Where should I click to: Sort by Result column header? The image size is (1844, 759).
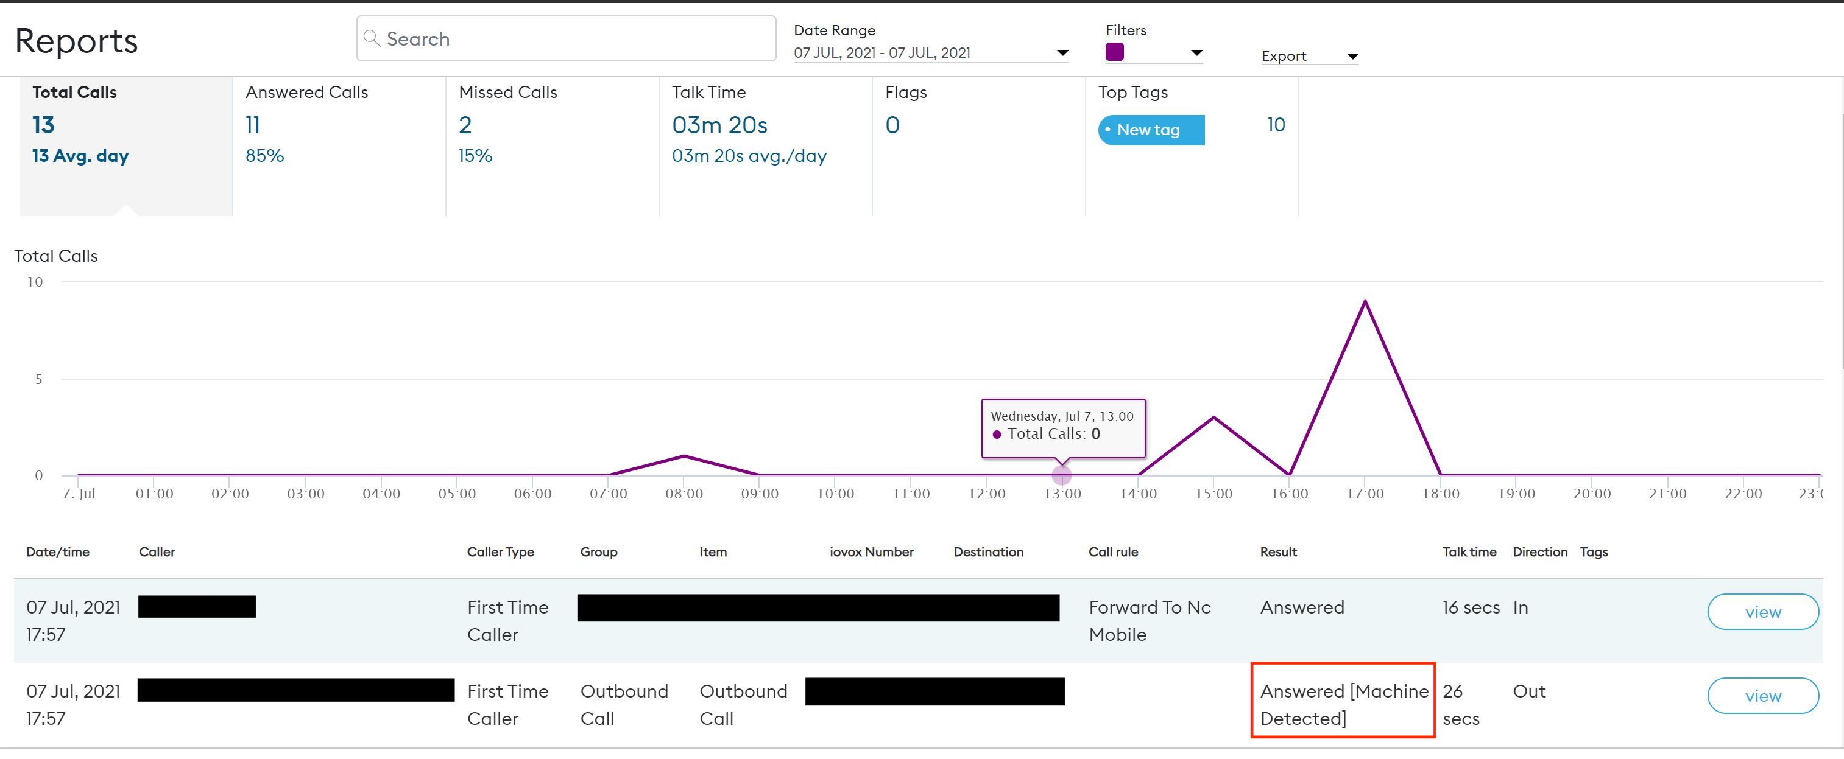click(x=1278, y=551)
